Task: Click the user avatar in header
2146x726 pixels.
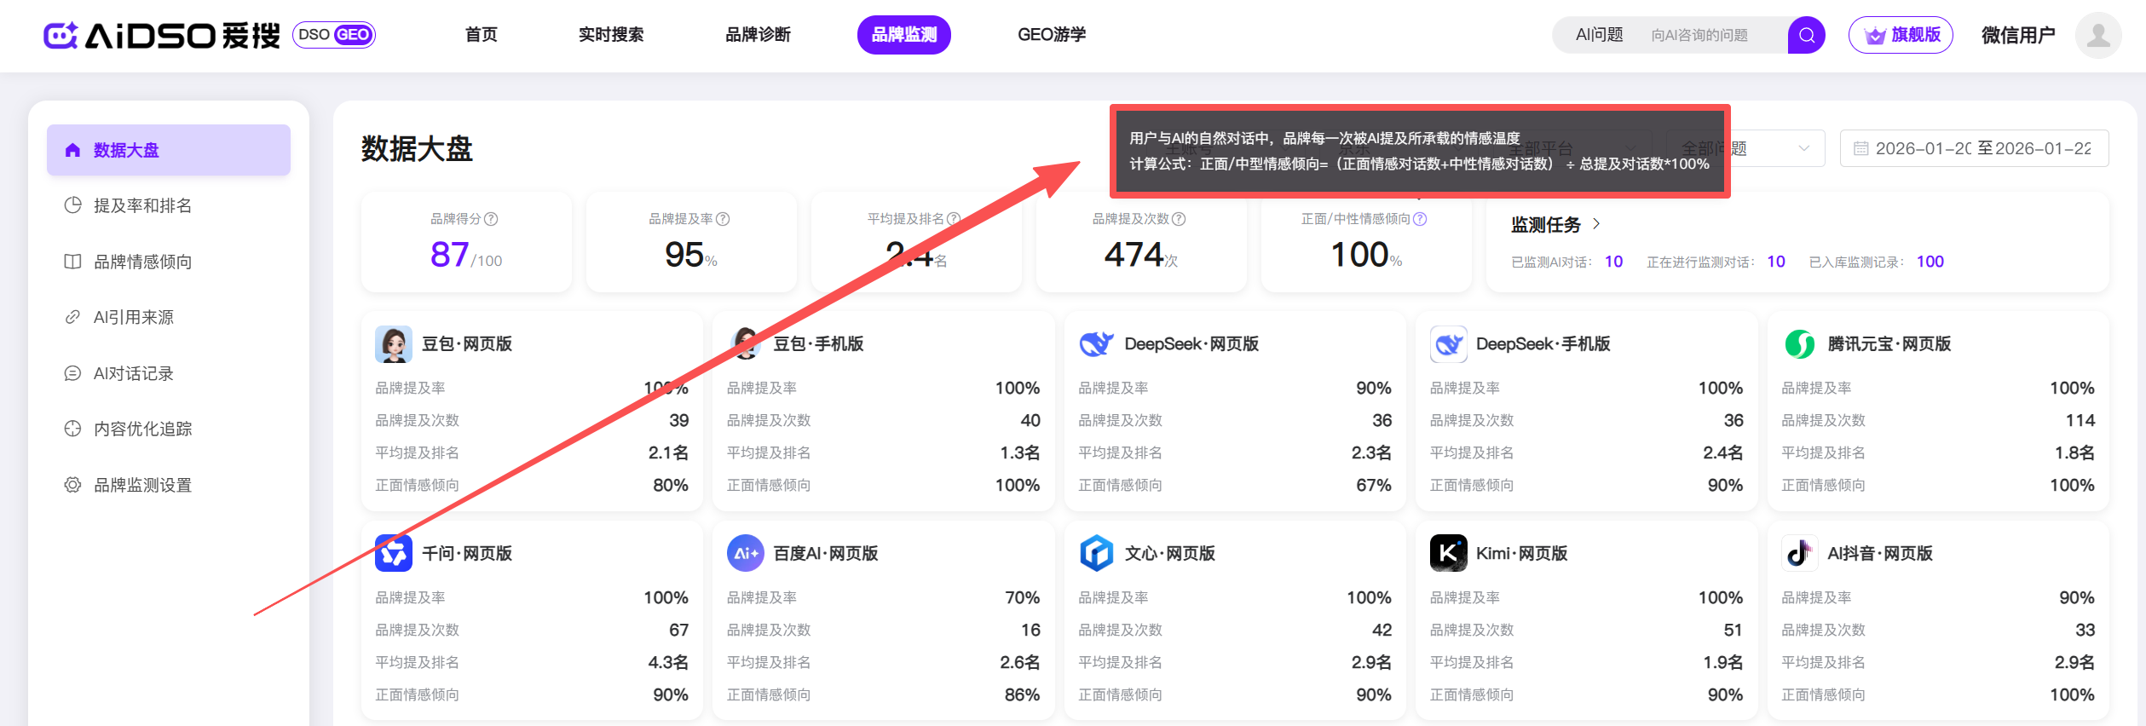Action: click(x=2097, y=35)
